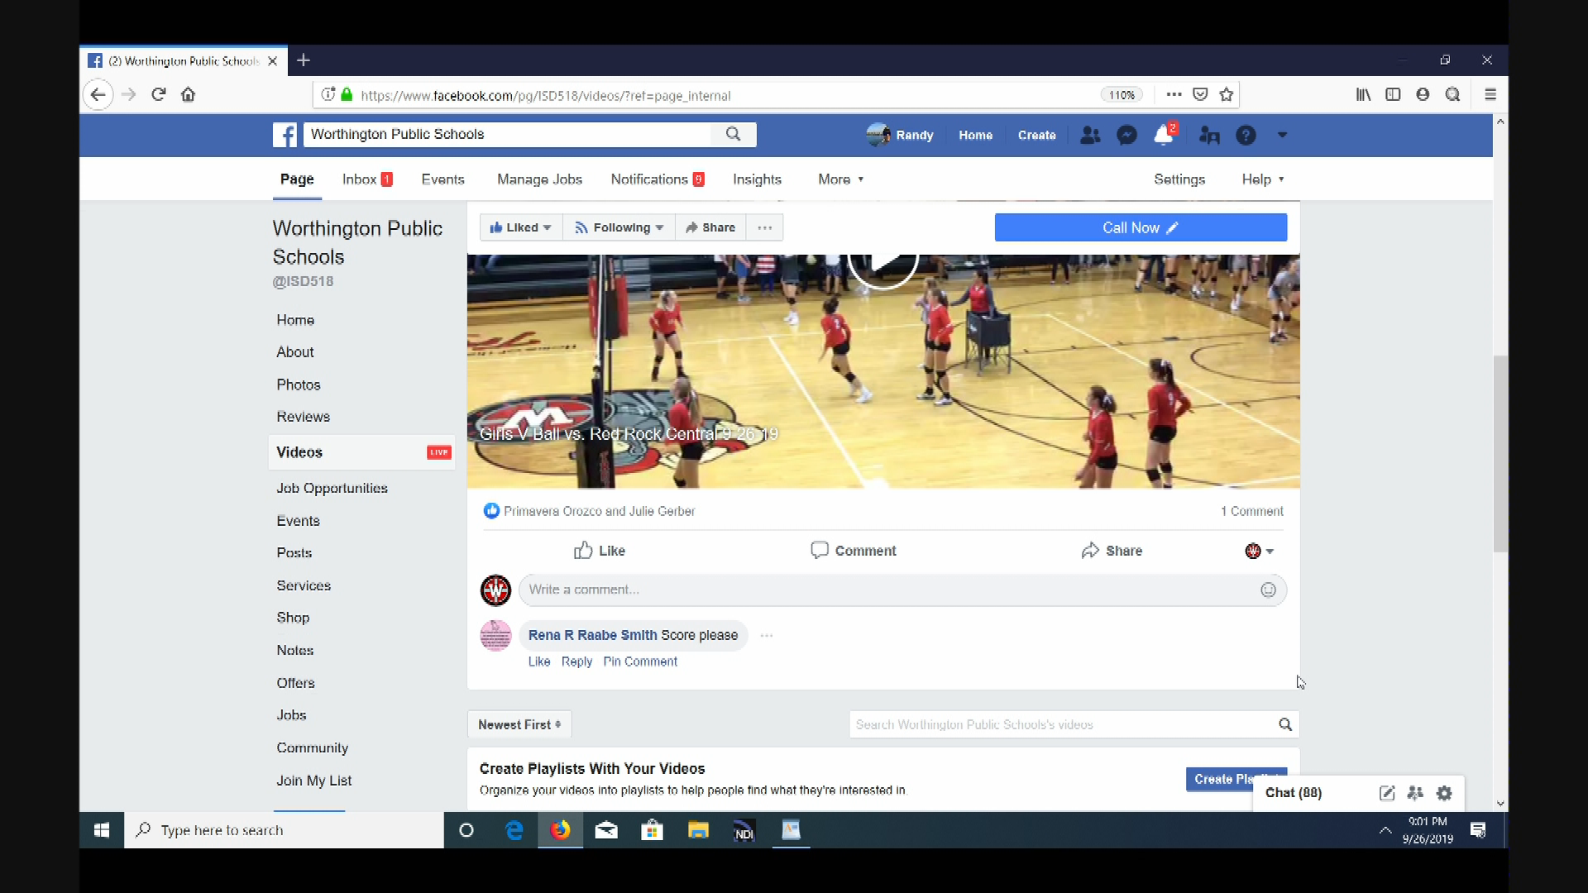Screen dimensions: 1588x893
Task: Open Firefox page actions ellipsis
Action: [x=1174, y=94]
